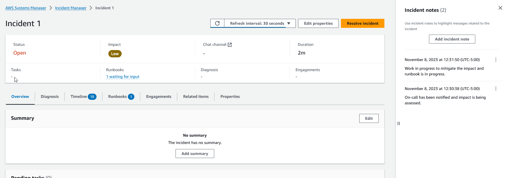The image size is (508, 178).
Task: Click the refresh icon button
Action: pos(217,23)
